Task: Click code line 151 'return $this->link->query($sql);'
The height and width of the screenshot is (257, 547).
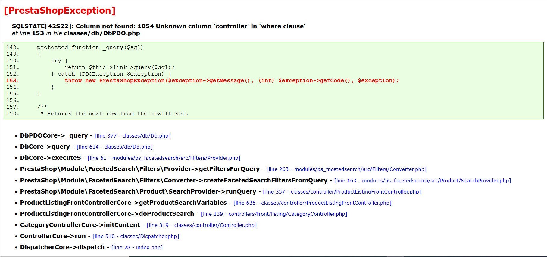Action: click(90, 67)
